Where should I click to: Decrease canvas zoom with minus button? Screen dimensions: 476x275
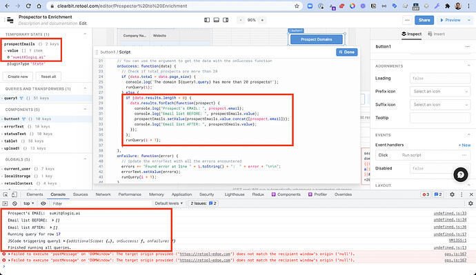point(241,20)
